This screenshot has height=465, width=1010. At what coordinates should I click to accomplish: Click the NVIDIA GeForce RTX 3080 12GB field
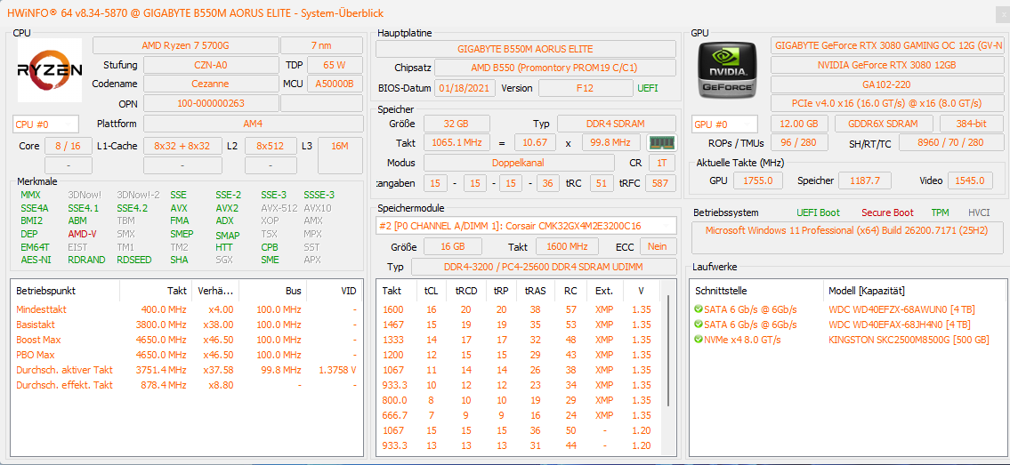[887, 65]
